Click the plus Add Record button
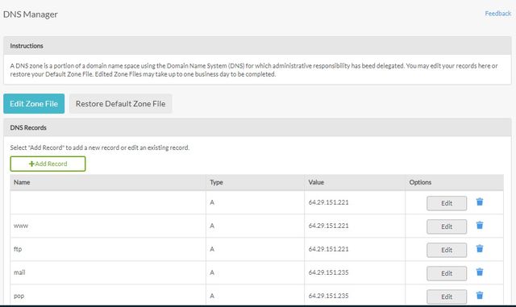The image size is (516, 307). coord(48,164)
